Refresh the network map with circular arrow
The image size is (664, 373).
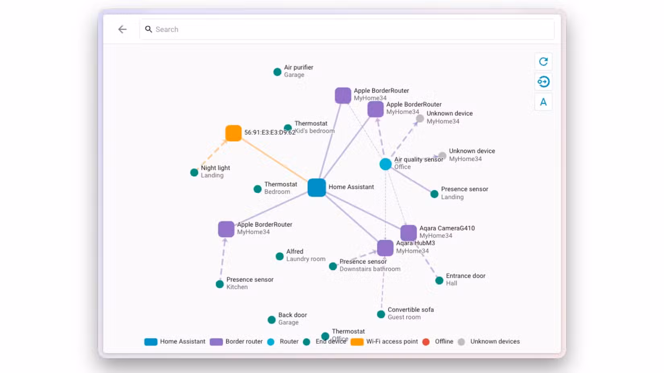click(543, 61)
